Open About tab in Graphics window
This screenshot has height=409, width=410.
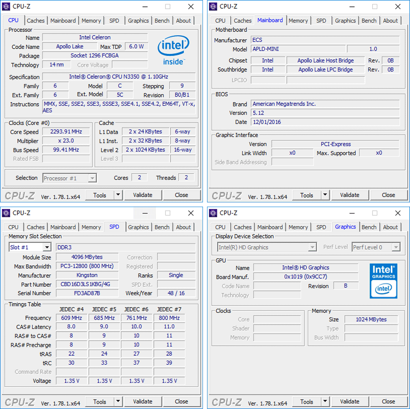pos(390,227)
